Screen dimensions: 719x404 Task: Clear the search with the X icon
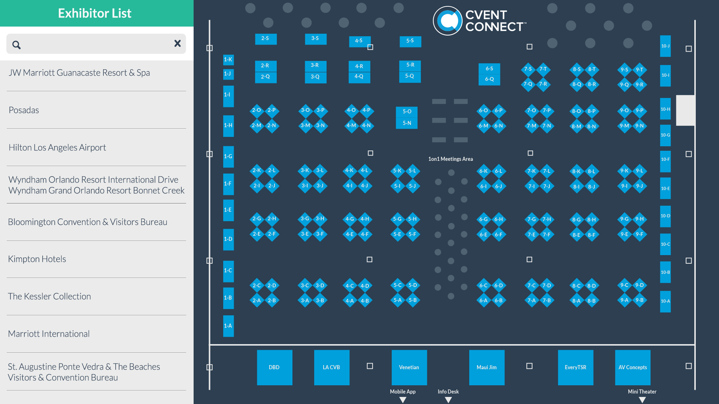pyautogui.click(x=178, y=43)
